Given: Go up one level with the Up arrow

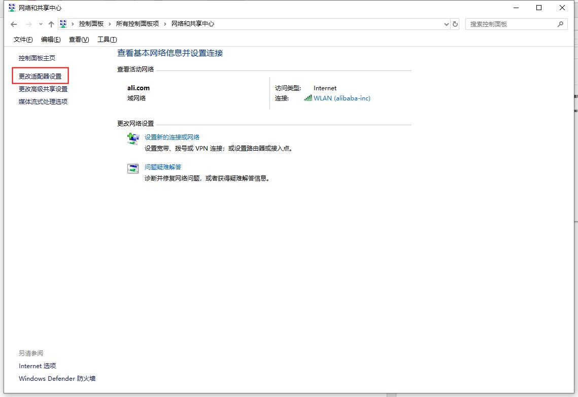Looking at the screenshot, I should (x=51, y=24).
